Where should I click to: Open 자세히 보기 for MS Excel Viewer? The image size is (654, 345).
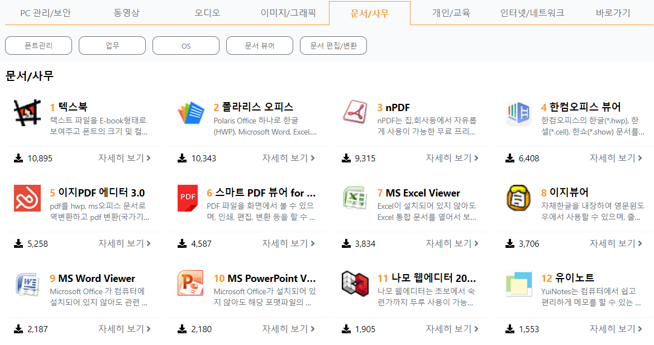point(452,243)
